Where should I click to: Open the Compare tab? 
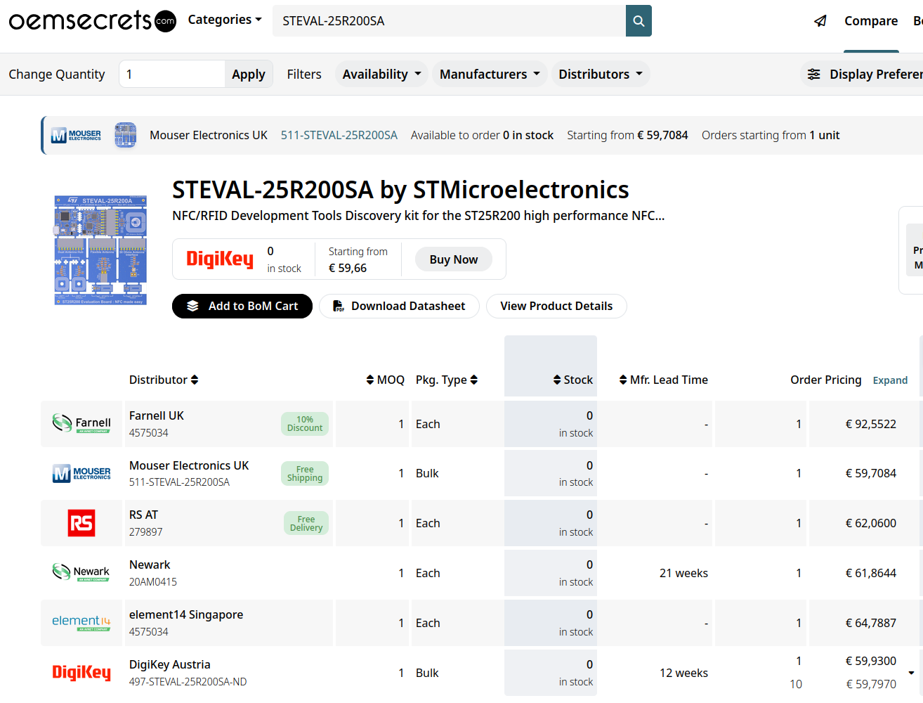tap(871, 21)
